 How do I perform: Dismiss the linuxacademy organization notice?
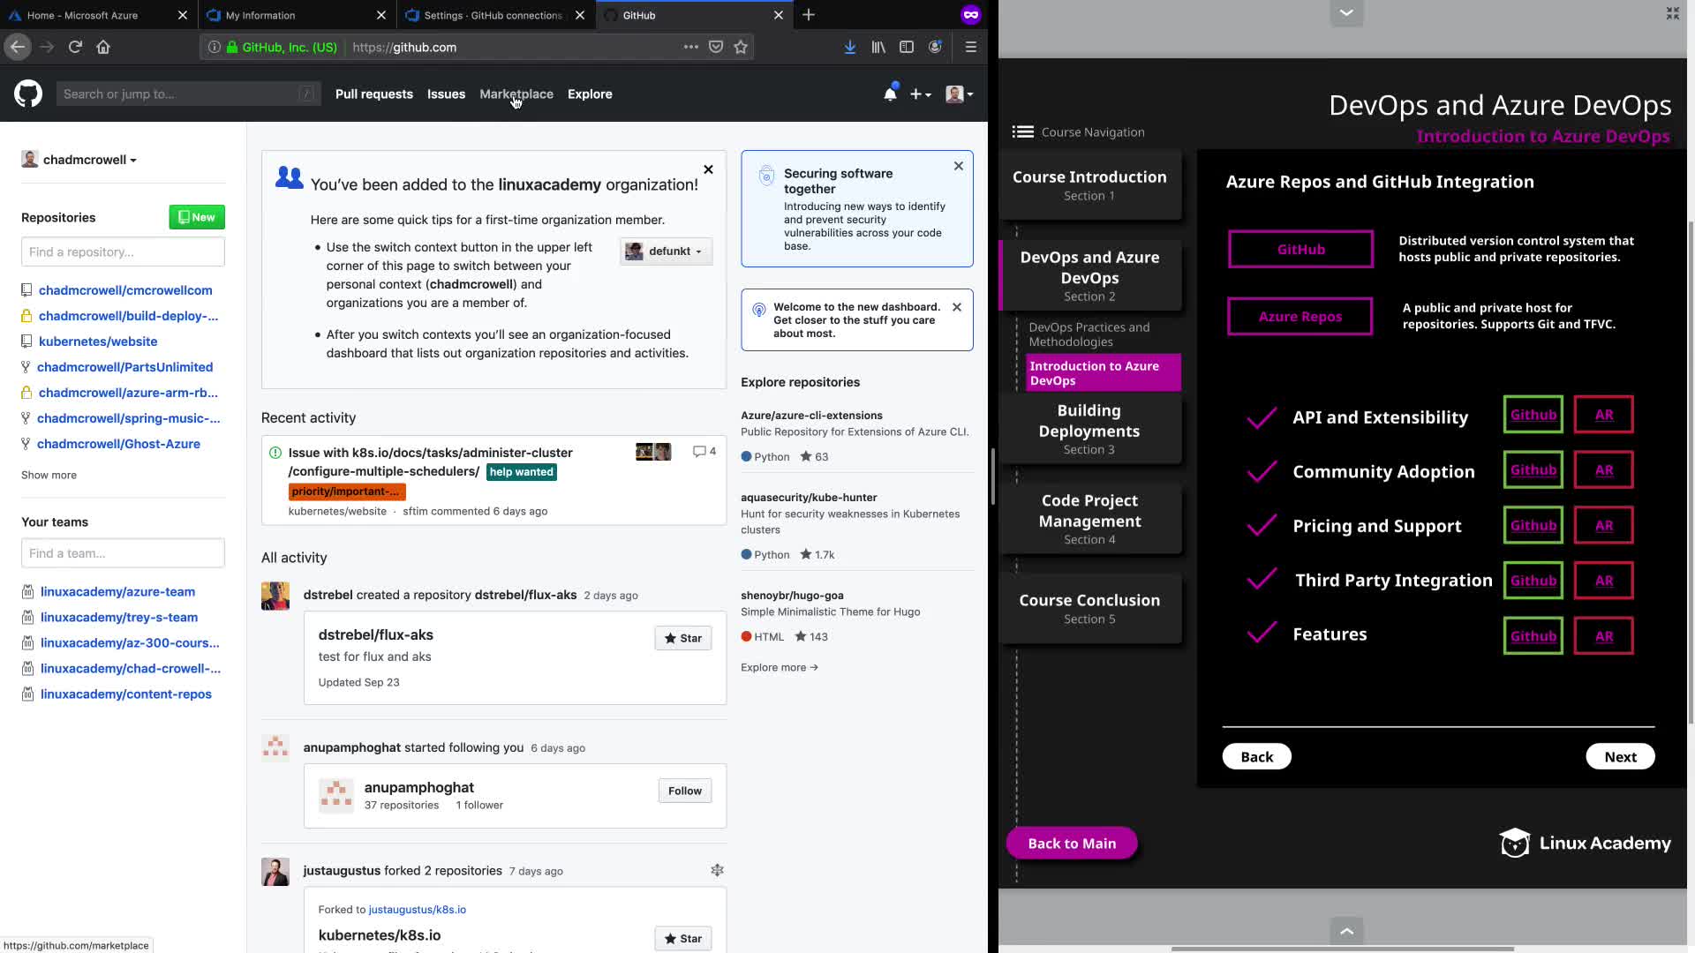point(708,169)
